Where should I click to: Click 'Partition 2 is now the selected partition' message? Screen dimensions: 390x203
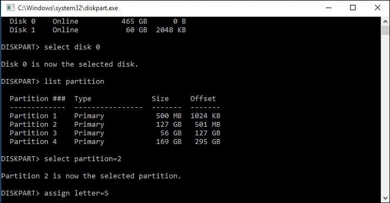[91, 176]
